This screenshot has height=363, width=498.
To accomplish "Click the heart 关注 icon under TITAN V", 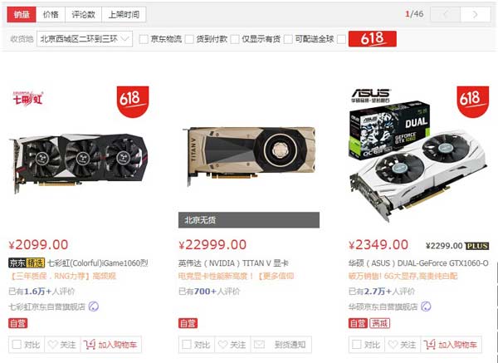I will coord(223,345).
